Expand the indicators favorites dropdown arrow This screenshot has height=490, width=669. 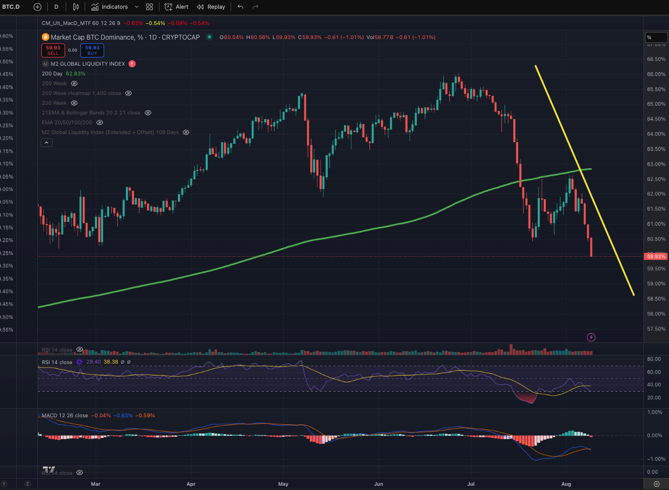pos(136,7)
